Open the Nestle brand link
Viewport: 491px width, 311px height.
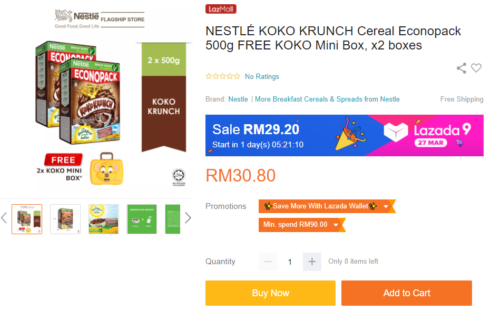[x=238, y=99]
